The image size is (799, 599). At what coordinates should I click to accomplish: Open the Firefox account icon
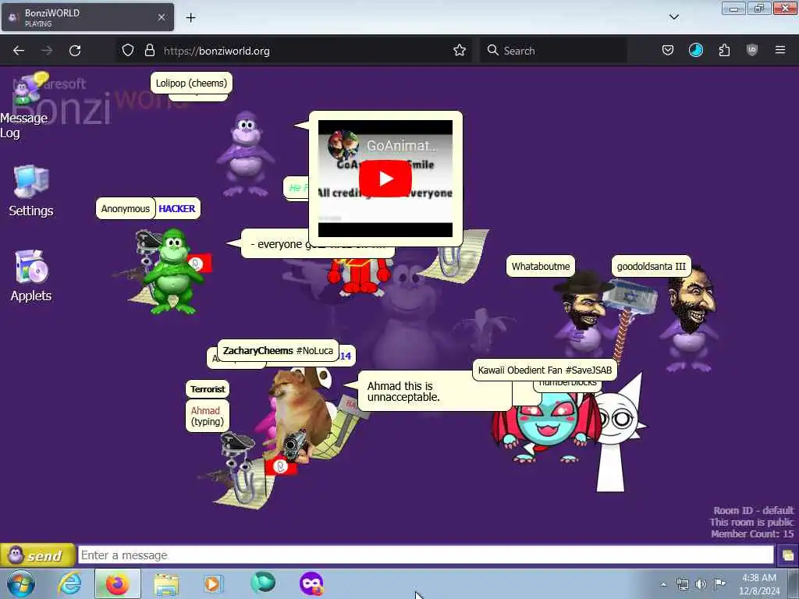pyautogui.click(x=696, y=51)
